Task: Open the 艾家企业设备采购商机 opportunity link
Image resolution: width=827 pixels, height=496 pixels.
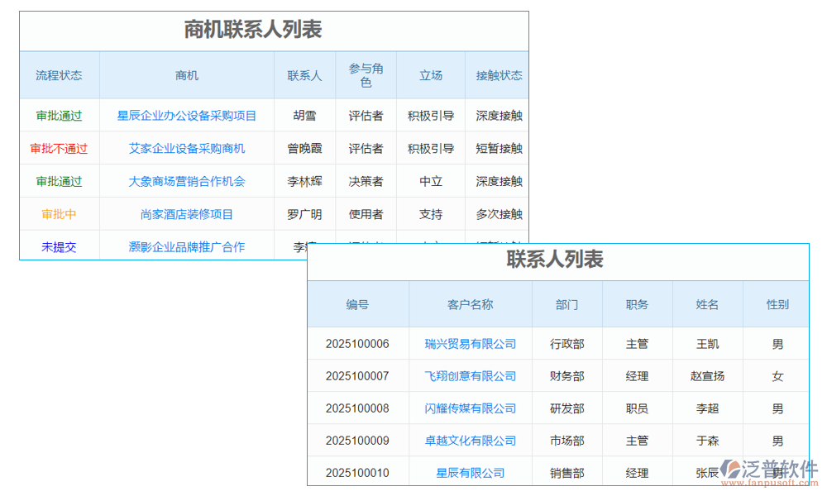Action: pos(189,149)
